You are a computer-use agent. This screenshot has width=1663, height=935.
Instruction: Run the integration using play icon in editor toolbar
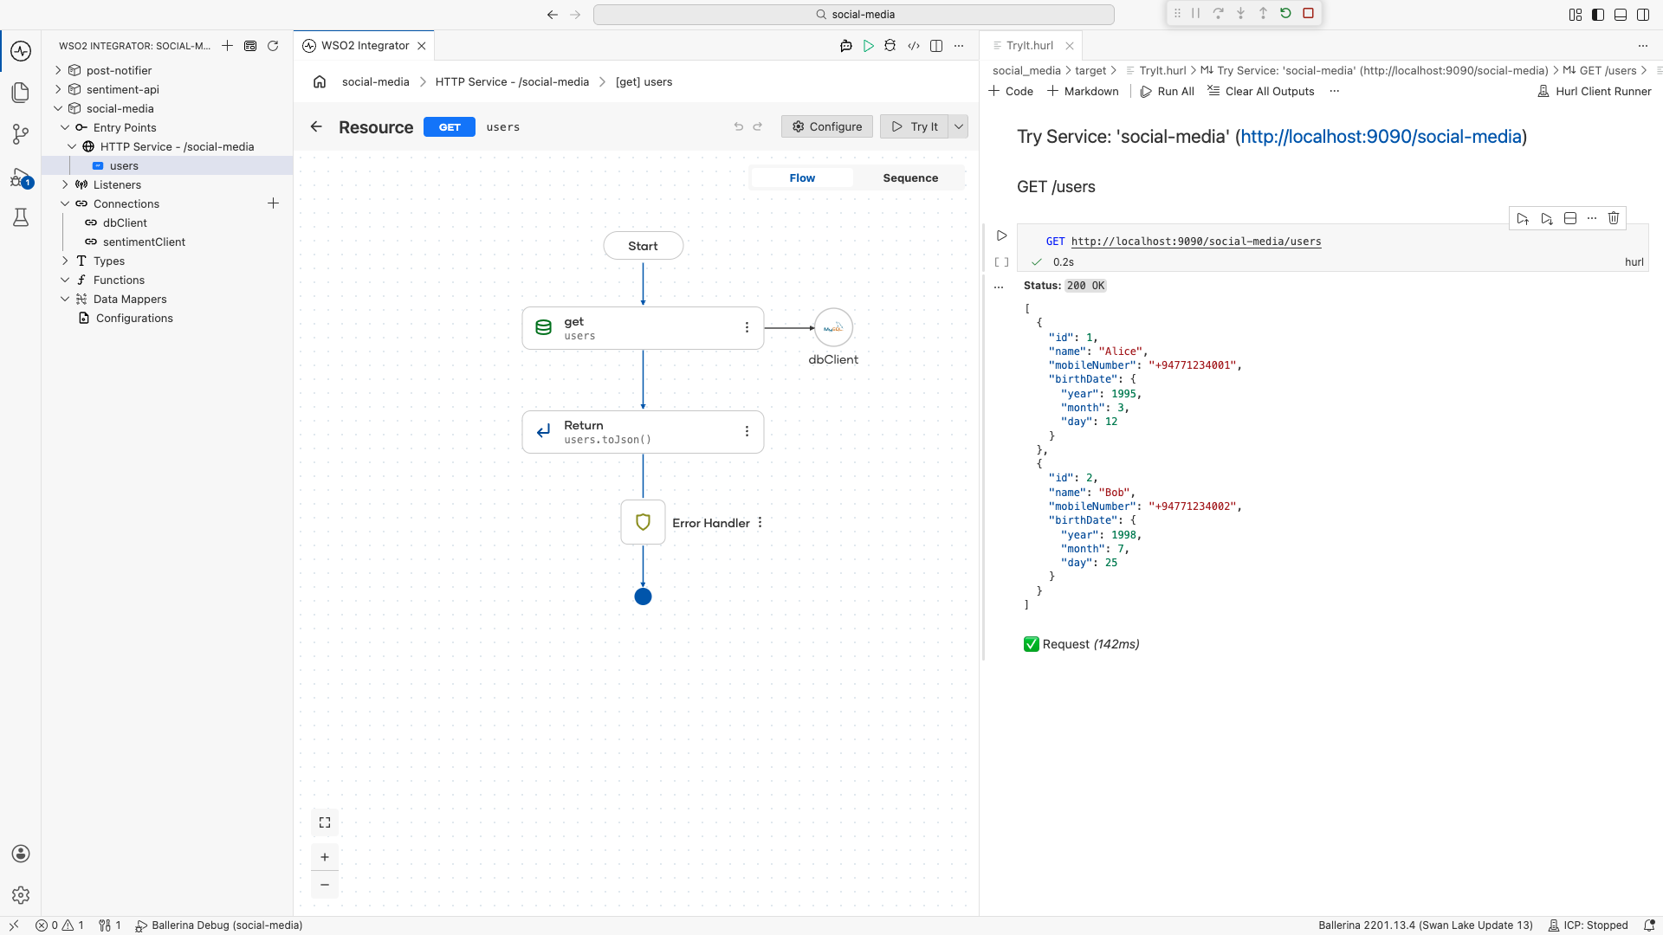click(x=868, y=46)
